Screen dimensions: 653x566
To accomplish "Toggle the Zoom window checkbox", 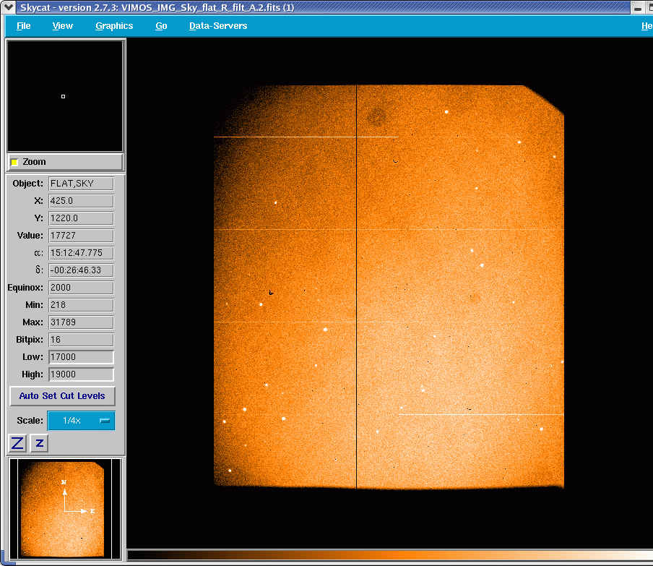I will [14, 162].
